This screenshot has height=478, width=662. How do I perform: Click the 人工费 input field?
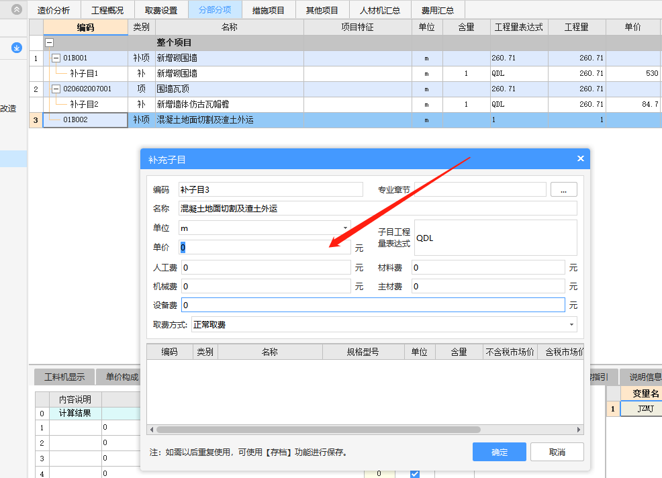(x=266, y=268)
